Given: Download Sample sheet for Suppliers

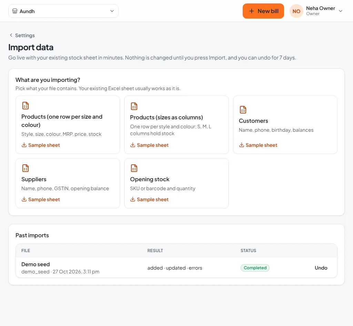Looking at the screenshot, I should pos(41,199).
